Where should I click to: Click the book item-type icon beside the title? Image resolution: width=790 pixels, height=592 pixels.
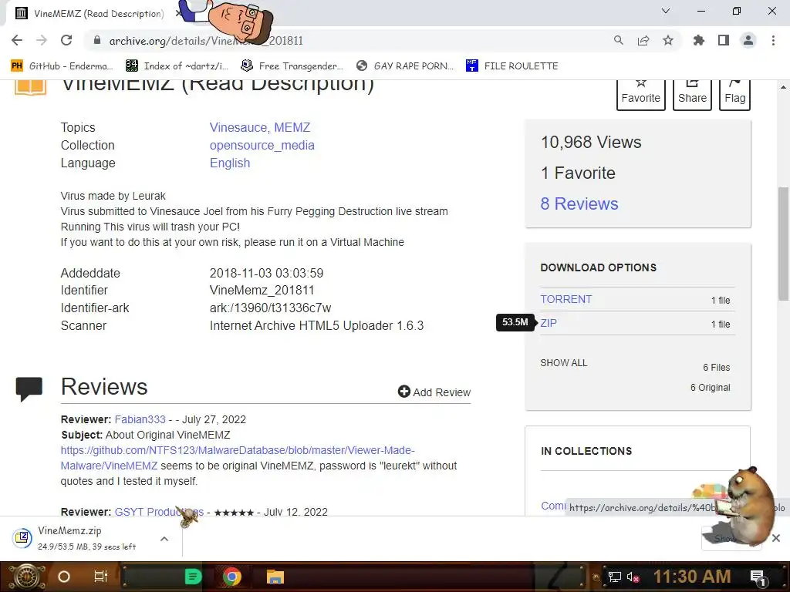point(30,86)
